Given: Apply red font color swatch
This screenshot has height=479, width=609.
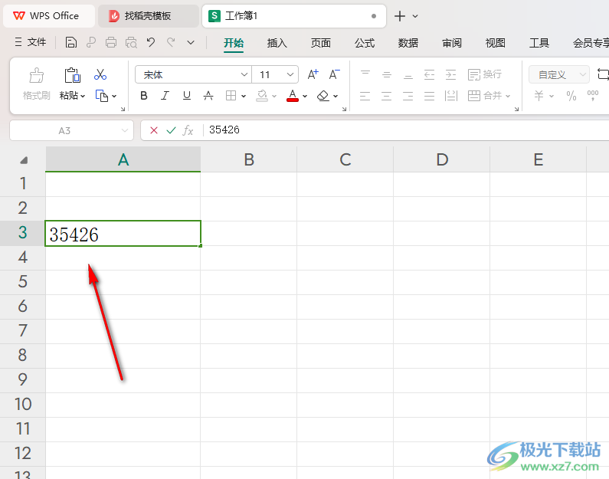Looking at the screenshot, I should [293, 96].
